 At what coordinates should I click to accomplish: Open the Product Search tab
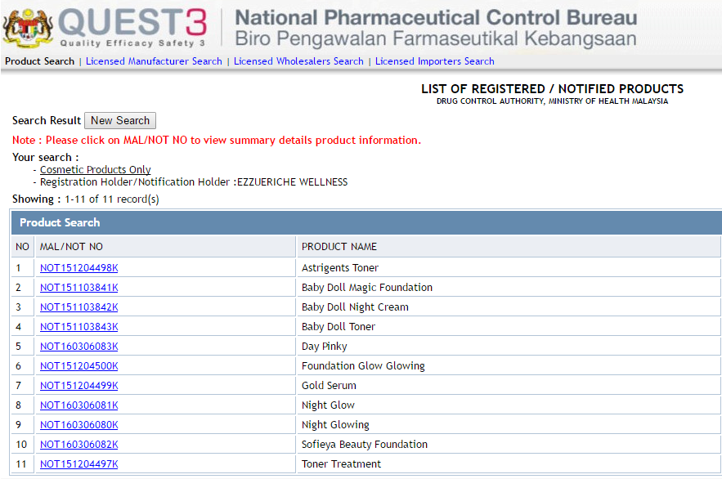(x=39, y=61)
